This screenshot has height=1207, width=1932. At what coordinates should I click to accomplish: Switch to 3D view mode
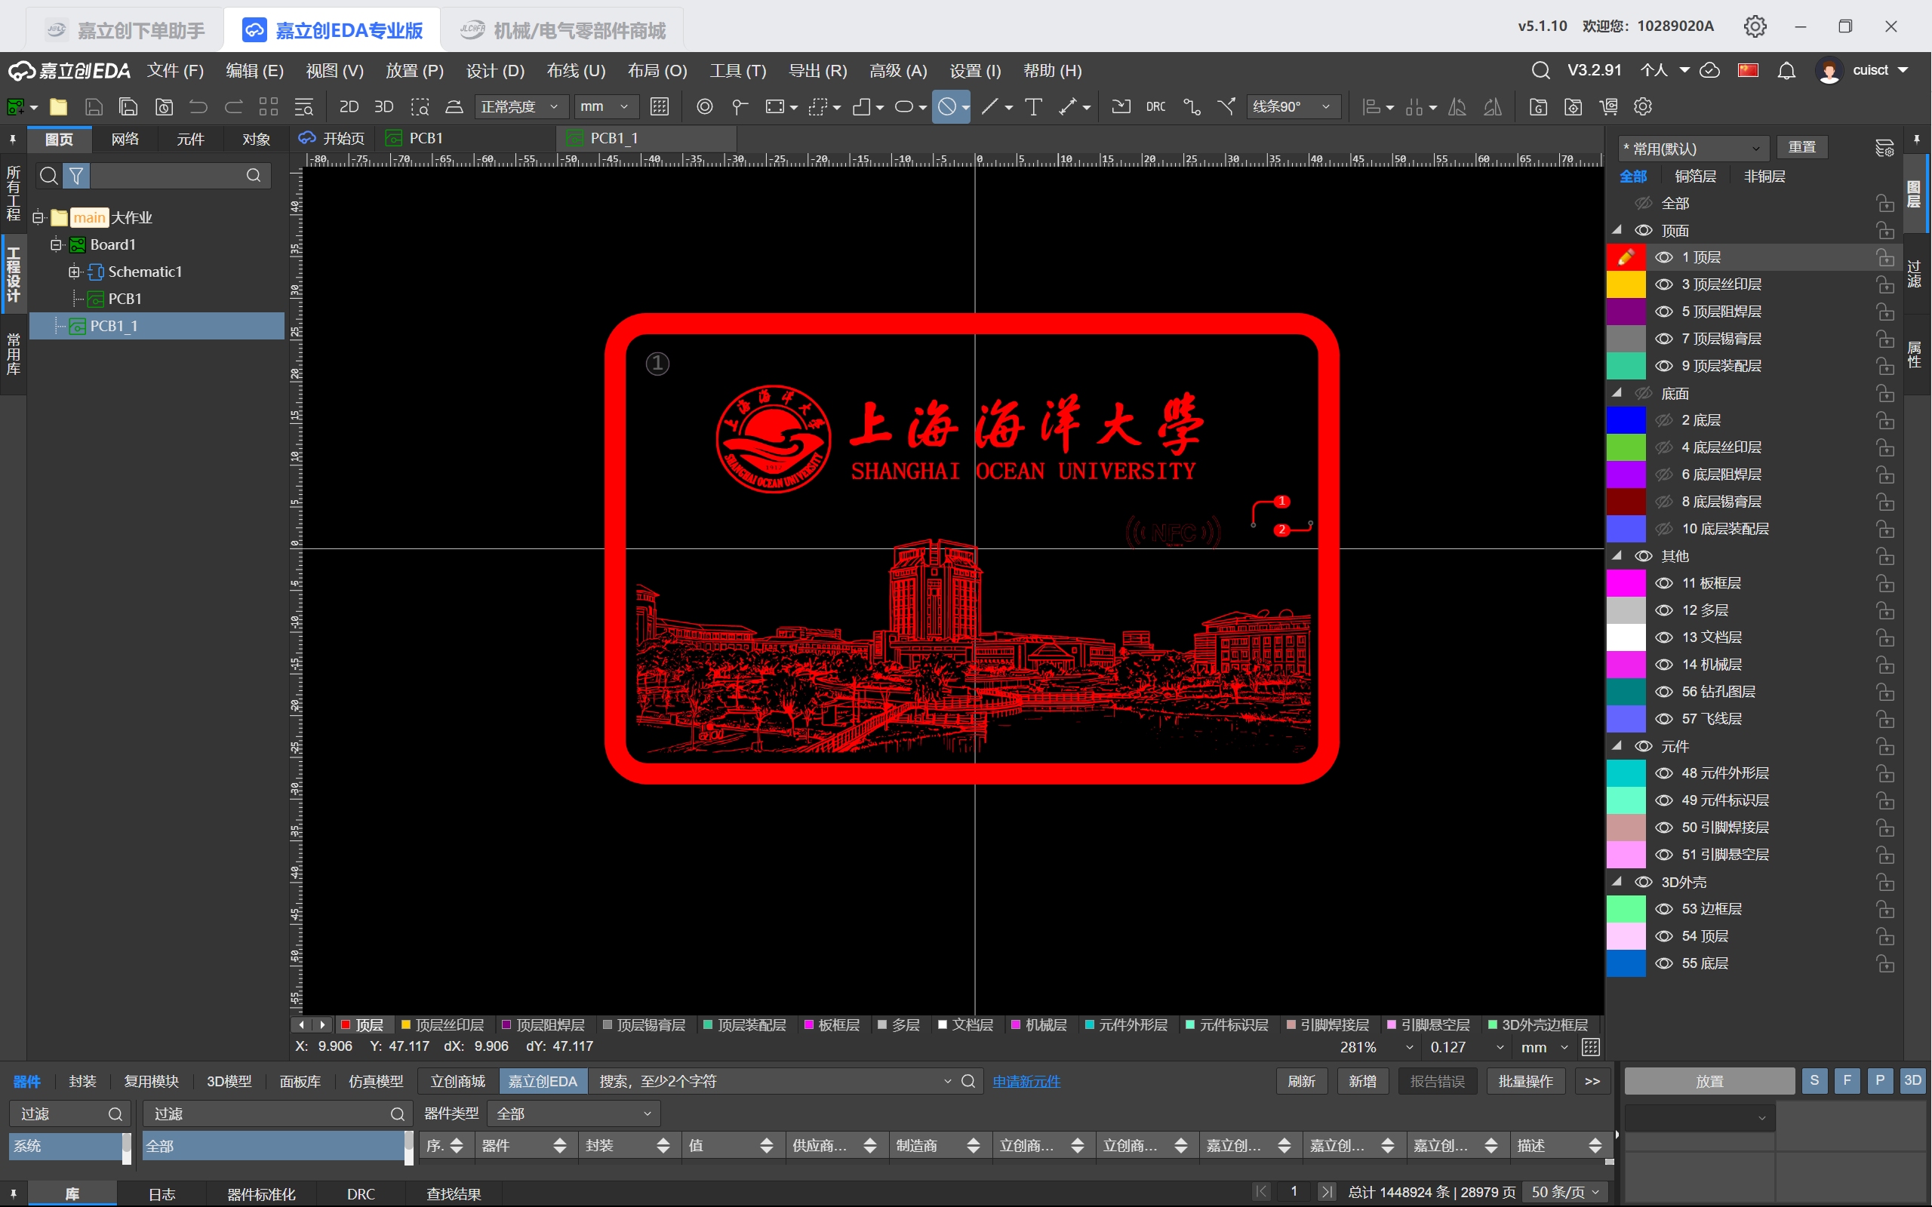384,106
